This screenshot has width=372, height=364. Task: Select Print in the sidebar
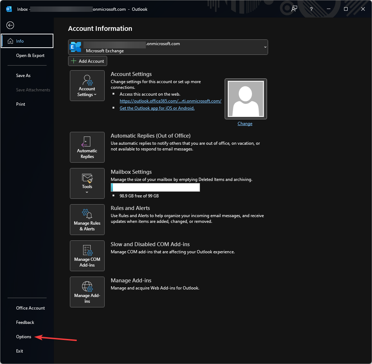[20, 104]
